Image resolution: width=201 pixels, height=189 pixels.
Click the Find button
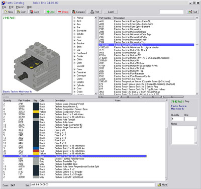[x=192, y=12]
